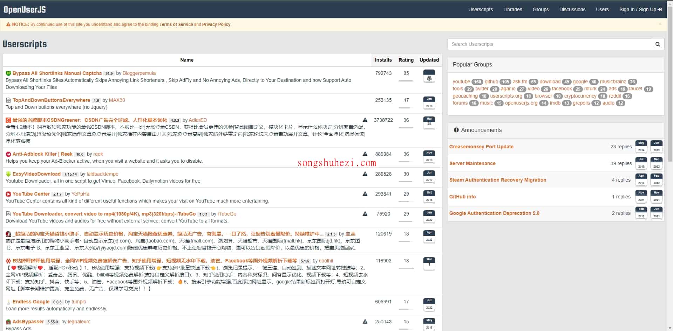Image resolution: width=673 pixels, height=331 pixels.
Task: Open Endless Google script page
Action: pyautogui.click(x=31, y=302)
